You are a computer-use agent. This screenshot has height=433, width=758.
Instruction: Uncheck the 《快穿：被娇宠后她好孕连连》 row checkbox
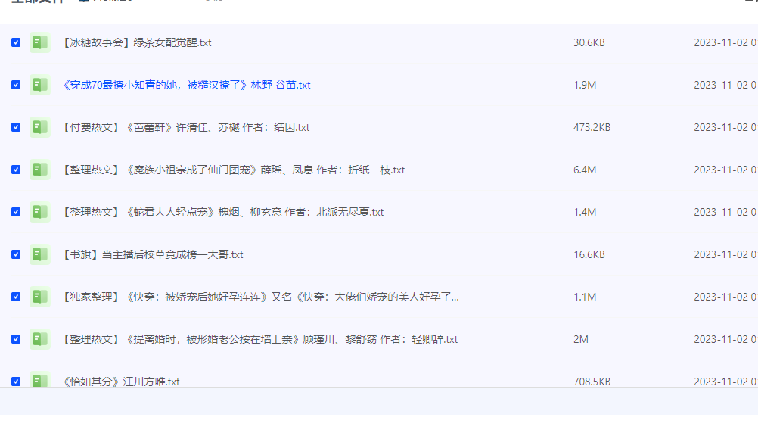tap(16, 297)
